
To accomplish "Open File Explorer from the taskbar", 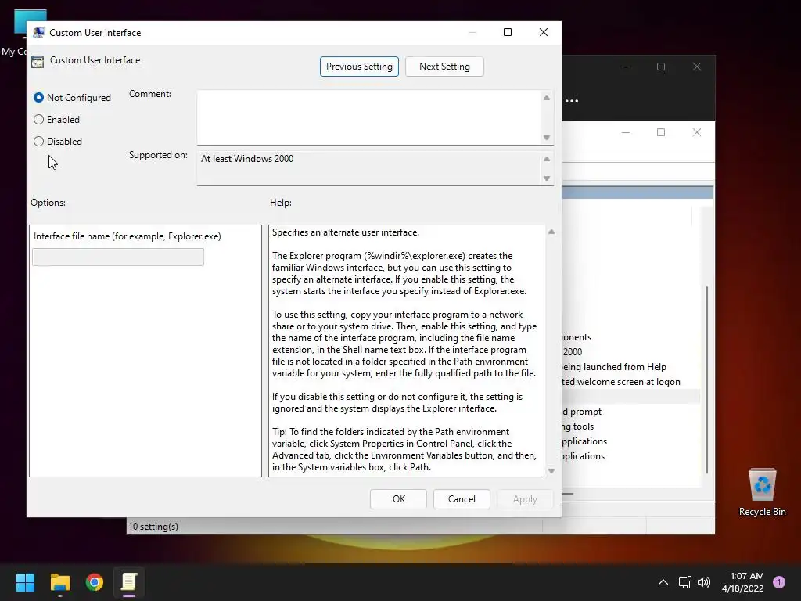I will [59, 582].
